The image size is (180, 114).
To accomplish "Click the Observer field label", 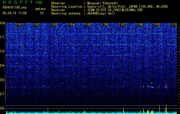I will coord(58,3).
